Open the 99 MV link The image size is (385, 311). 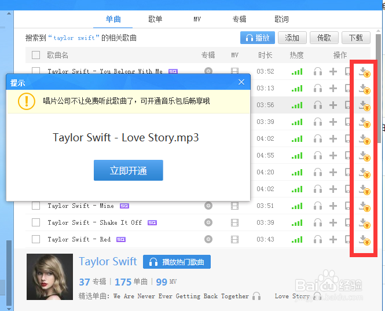166,282
